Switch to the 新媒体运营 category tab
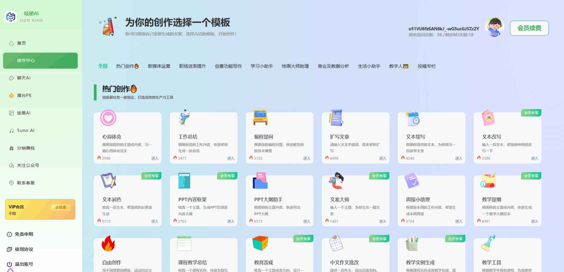The width and height of the screenshot is (564, 272). click(x=159, y=66)
